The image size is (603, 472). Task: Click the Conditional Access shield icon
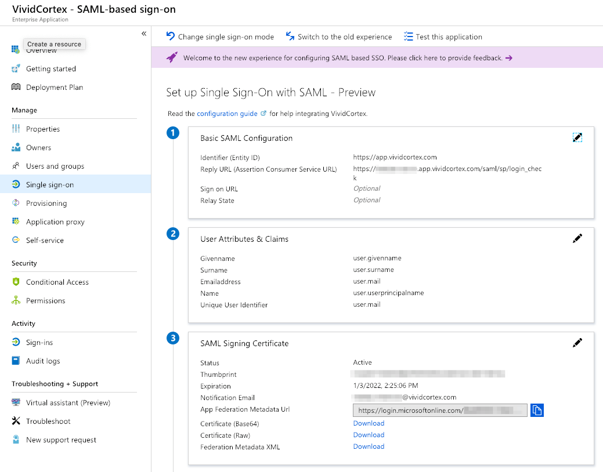point(16,282)
